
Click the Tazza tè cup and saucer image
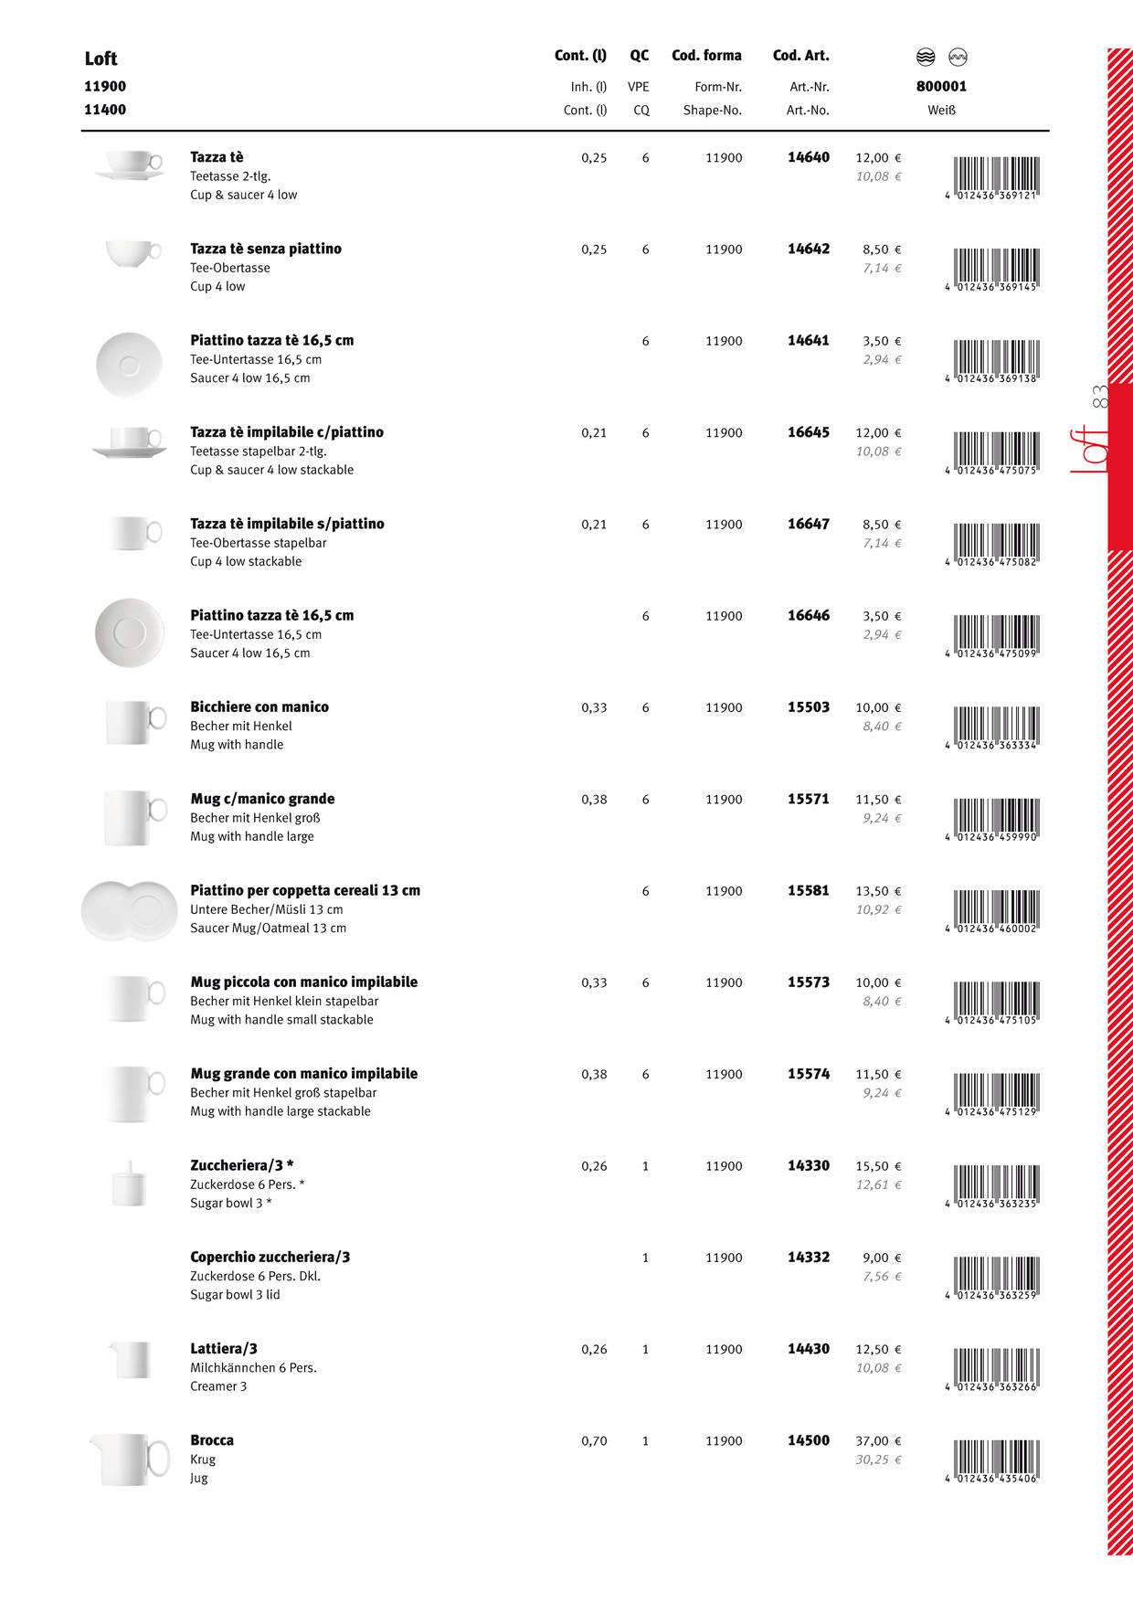tap(131, 165)
